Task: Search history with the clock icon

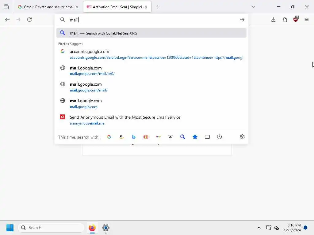Action: [x=220, y=137]
